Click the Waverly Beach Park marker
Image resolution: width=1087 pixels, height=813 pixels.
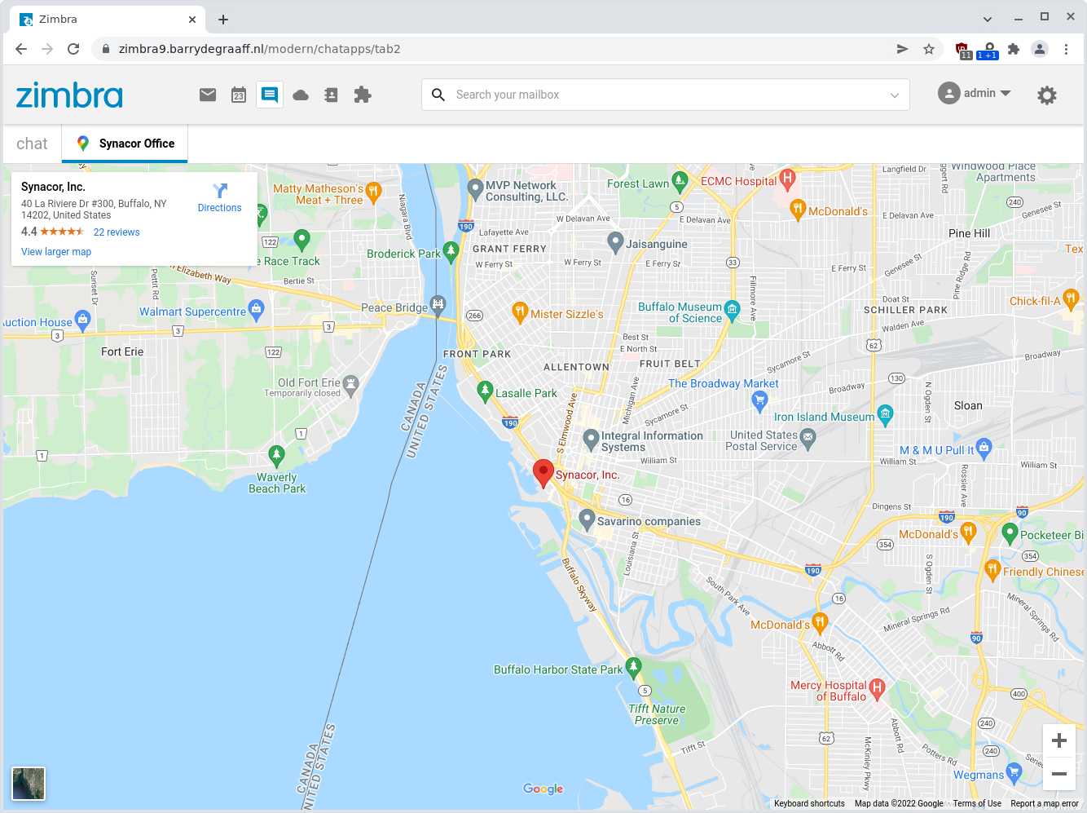tap(276, 454)
